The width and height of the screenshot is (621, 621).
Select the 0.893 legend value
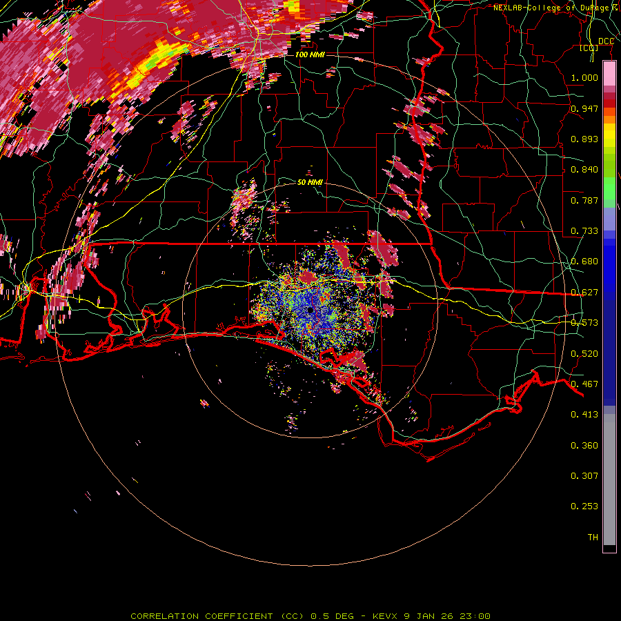(584, 139)
